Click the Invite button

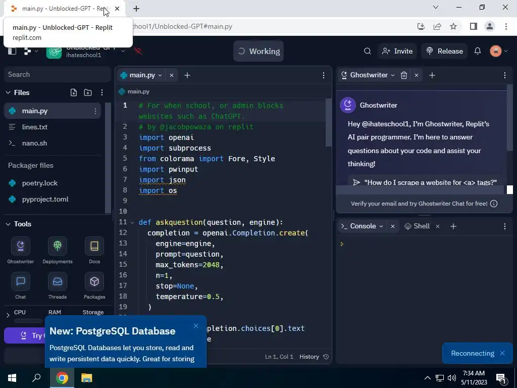coord(397,51)
